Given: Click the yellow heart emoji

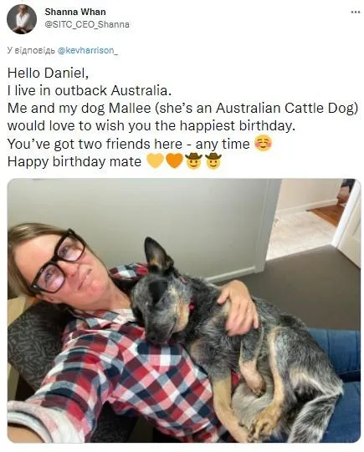Looking at the screenshot, I should pos(156,160).
